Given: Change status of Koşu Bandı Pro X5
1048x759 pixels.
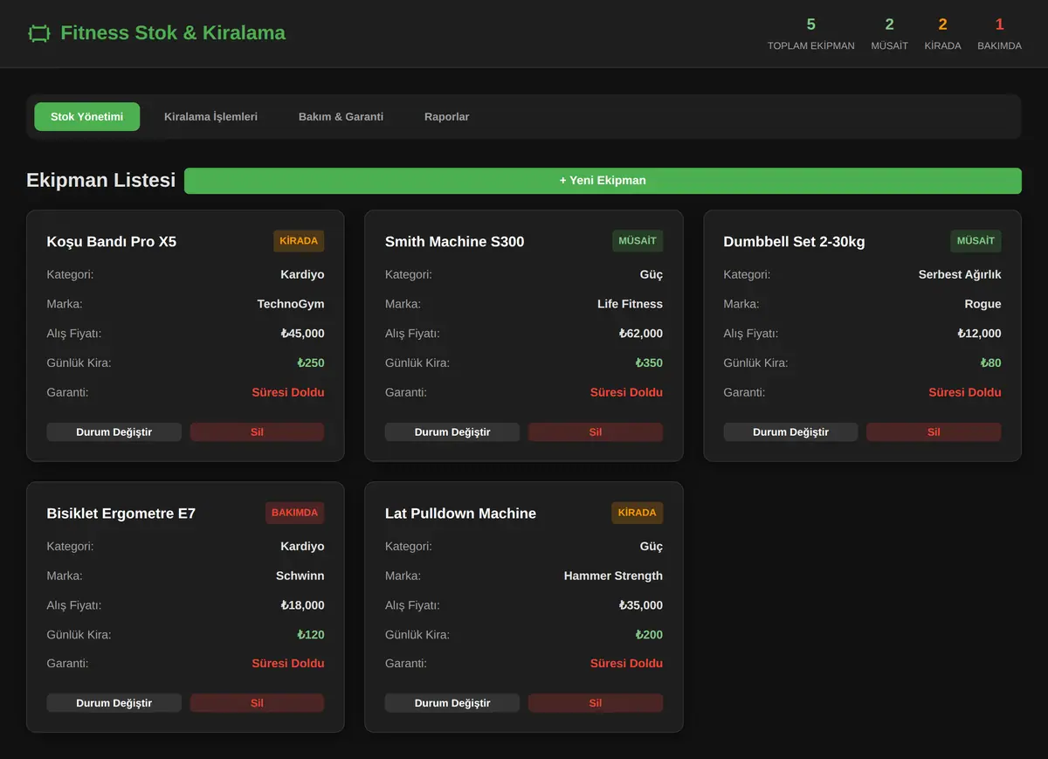Looking at the screenshot, I should (x=114, y=432).
